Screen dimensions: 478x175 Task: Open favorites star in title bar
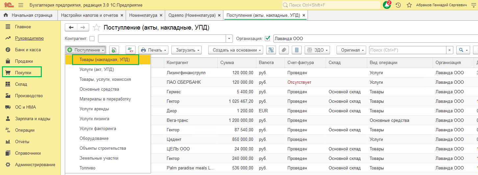pyautogui.click(x=409, y=5)
